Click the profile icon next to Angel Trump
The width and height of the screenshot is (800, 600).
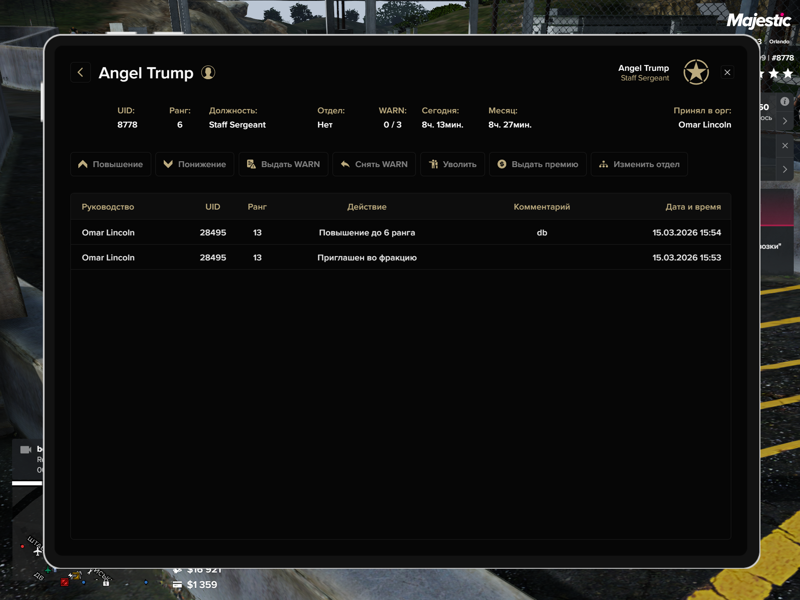(208, 72)
